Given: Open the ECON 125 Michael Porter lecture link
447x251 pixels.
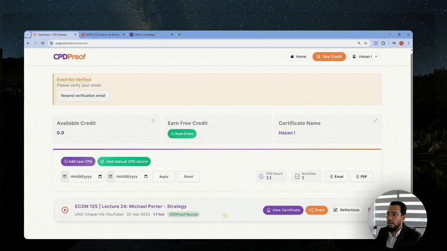Looking at the screenshot, I should (x=130, y=206).
